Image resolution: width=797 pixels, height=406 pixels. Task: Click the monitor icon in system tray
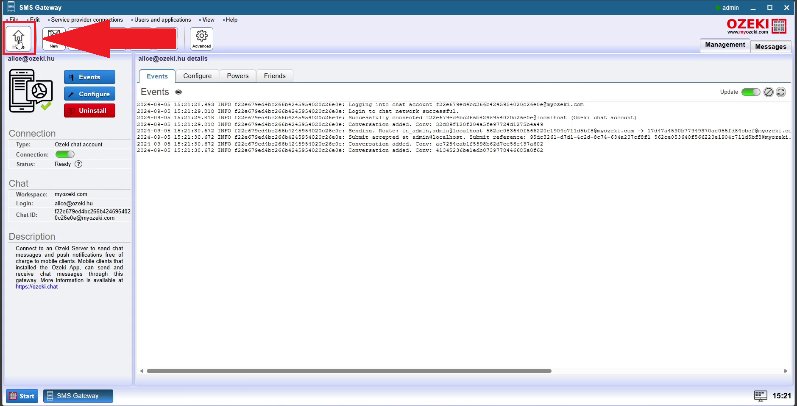(x=761, y=396)
